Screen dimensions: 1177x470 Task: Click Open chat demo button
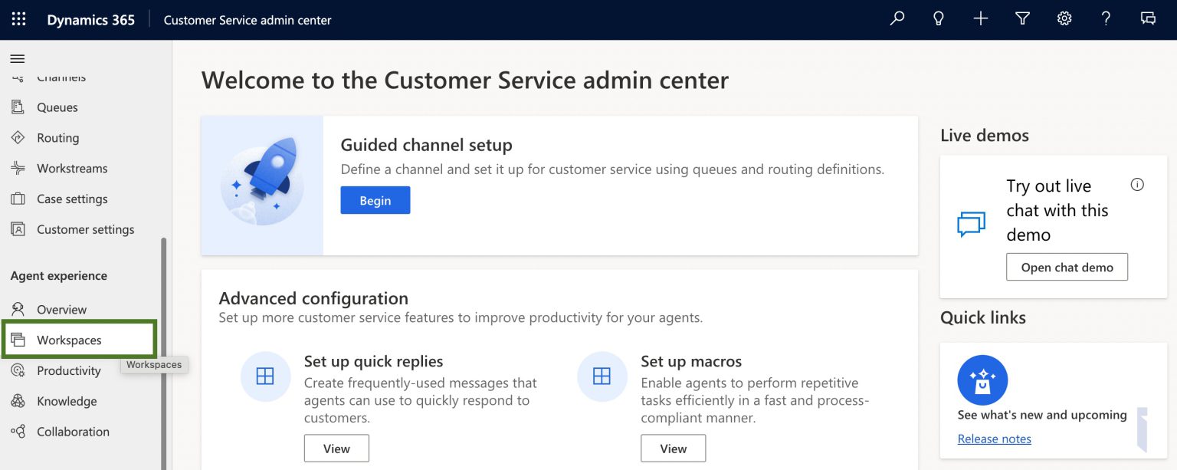(1067, 267)
